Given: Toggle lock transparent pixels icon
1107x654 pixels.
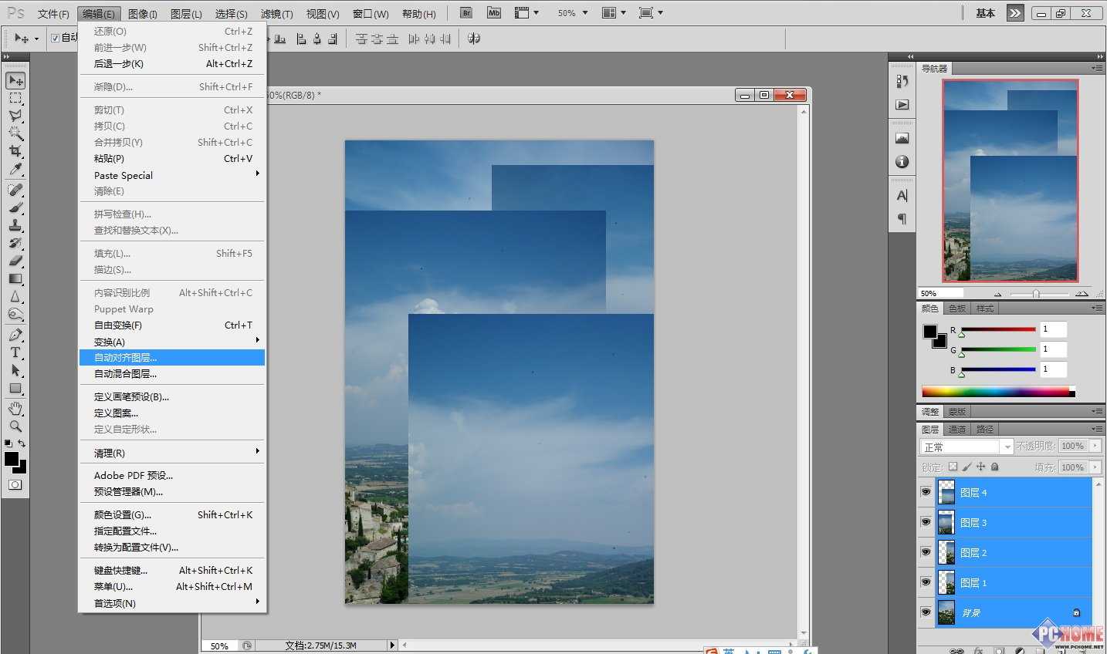Looking at the screenshot, I should point(953,467).
